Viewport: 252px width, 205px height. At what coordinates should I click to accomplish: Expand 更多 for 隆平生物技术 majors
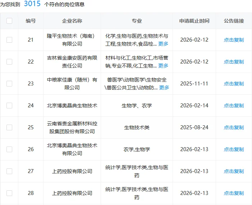click(163, 44)
